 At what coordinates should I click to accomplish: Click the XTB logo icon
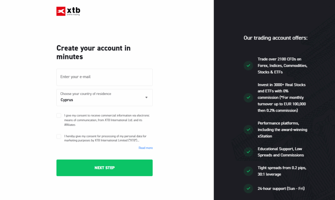[x=61, y=11]
